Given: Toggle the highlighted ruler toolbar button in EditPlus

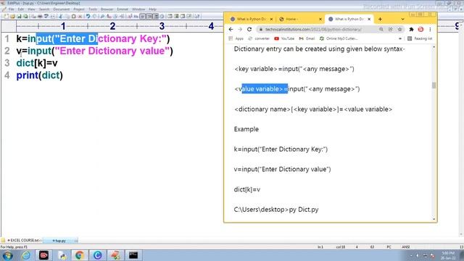Looking at the screenshot, I should (x=143, y=16).
